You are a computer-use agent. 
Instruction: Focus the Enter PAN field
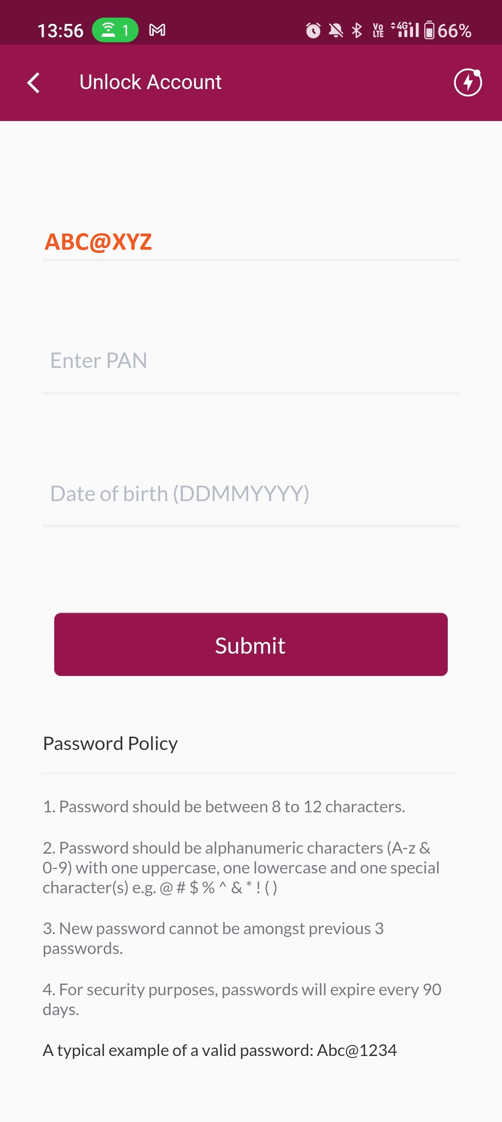coord(251,361)
